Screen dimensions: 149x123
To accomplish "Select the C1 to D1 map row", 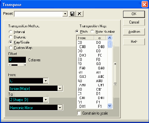I will coord(92,94).
